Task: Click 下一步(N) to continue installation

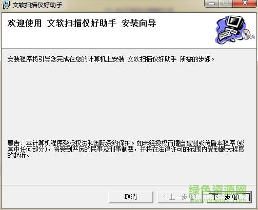Action: pyautogui.click(x=229, y=197)
